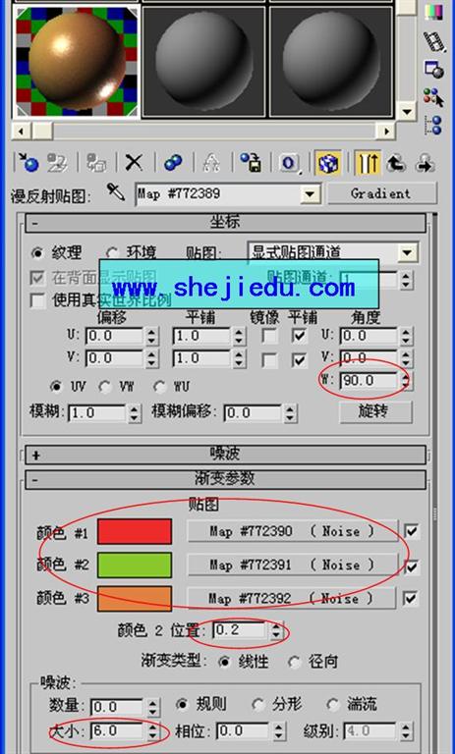Select the 环境 radio button
The height and width of the screenshot is (754, 455).
[112, 253]
